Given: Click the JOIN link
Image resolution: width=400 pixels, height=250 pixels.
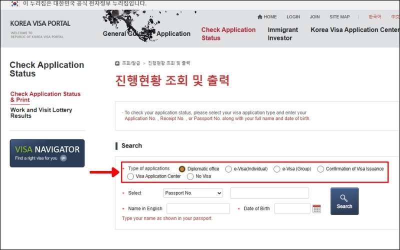Looking at the screenshot, I should pyautogui.click(x=314, y=17).
